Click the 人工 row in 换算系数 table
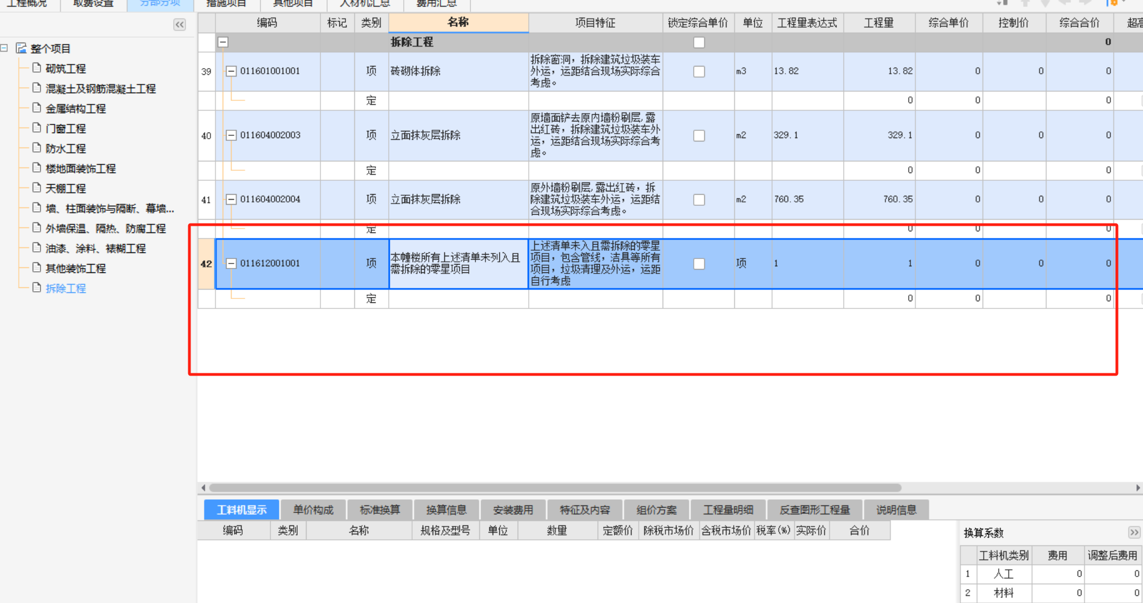This screenshot has width=1143, height=603. click(x=1051, y=574)
